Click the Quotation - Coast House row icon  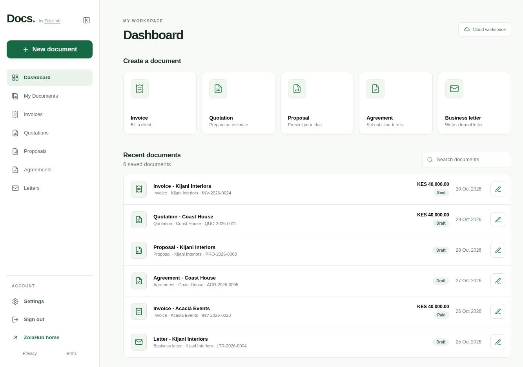point(139,220)
